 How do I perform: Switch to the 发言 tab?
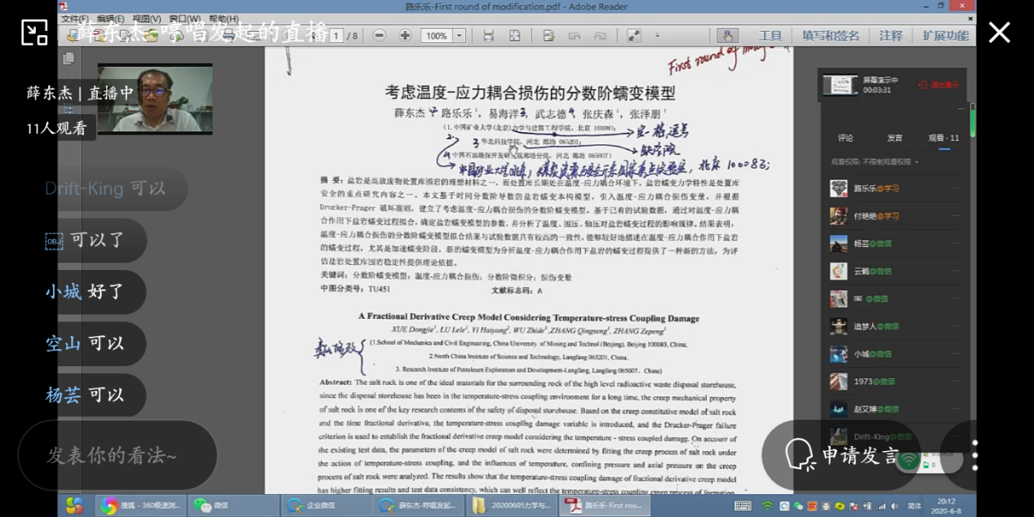tap(895, 138)
